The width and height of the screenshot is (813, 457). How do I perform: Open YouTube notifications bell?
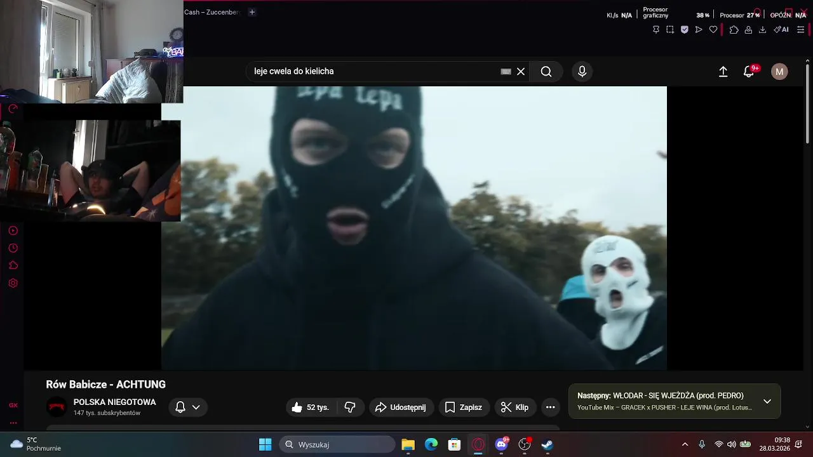pos(749,72)
